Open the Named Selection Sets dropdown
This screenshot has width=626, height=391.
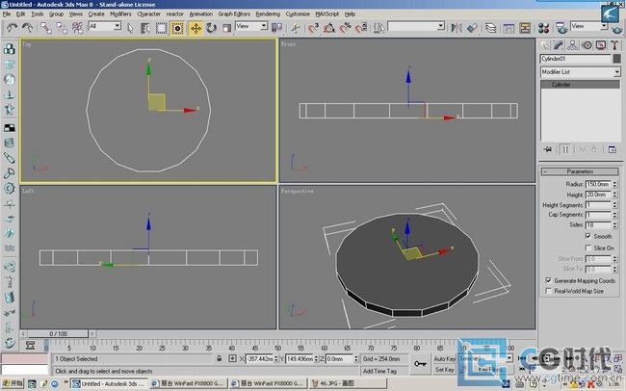coord(416,26)
